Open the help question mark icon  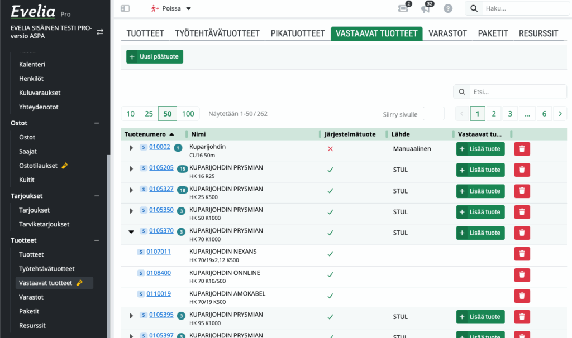coord(447,8)
